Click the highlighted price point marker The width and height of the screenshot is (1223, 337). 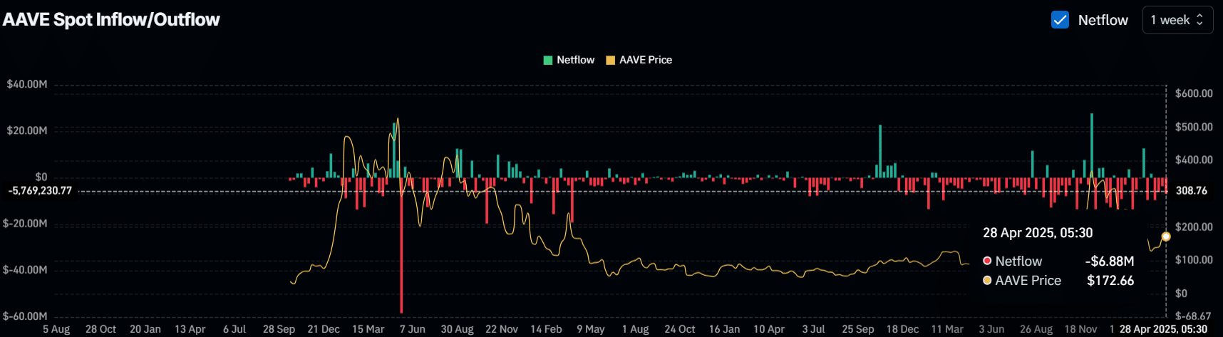tap(1166, 237)
